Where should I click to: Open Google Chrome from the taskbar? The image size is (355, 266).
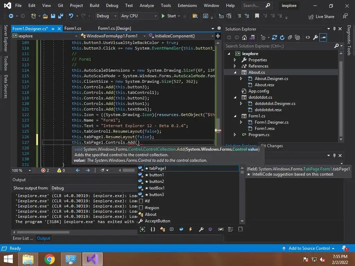point(50,259)
